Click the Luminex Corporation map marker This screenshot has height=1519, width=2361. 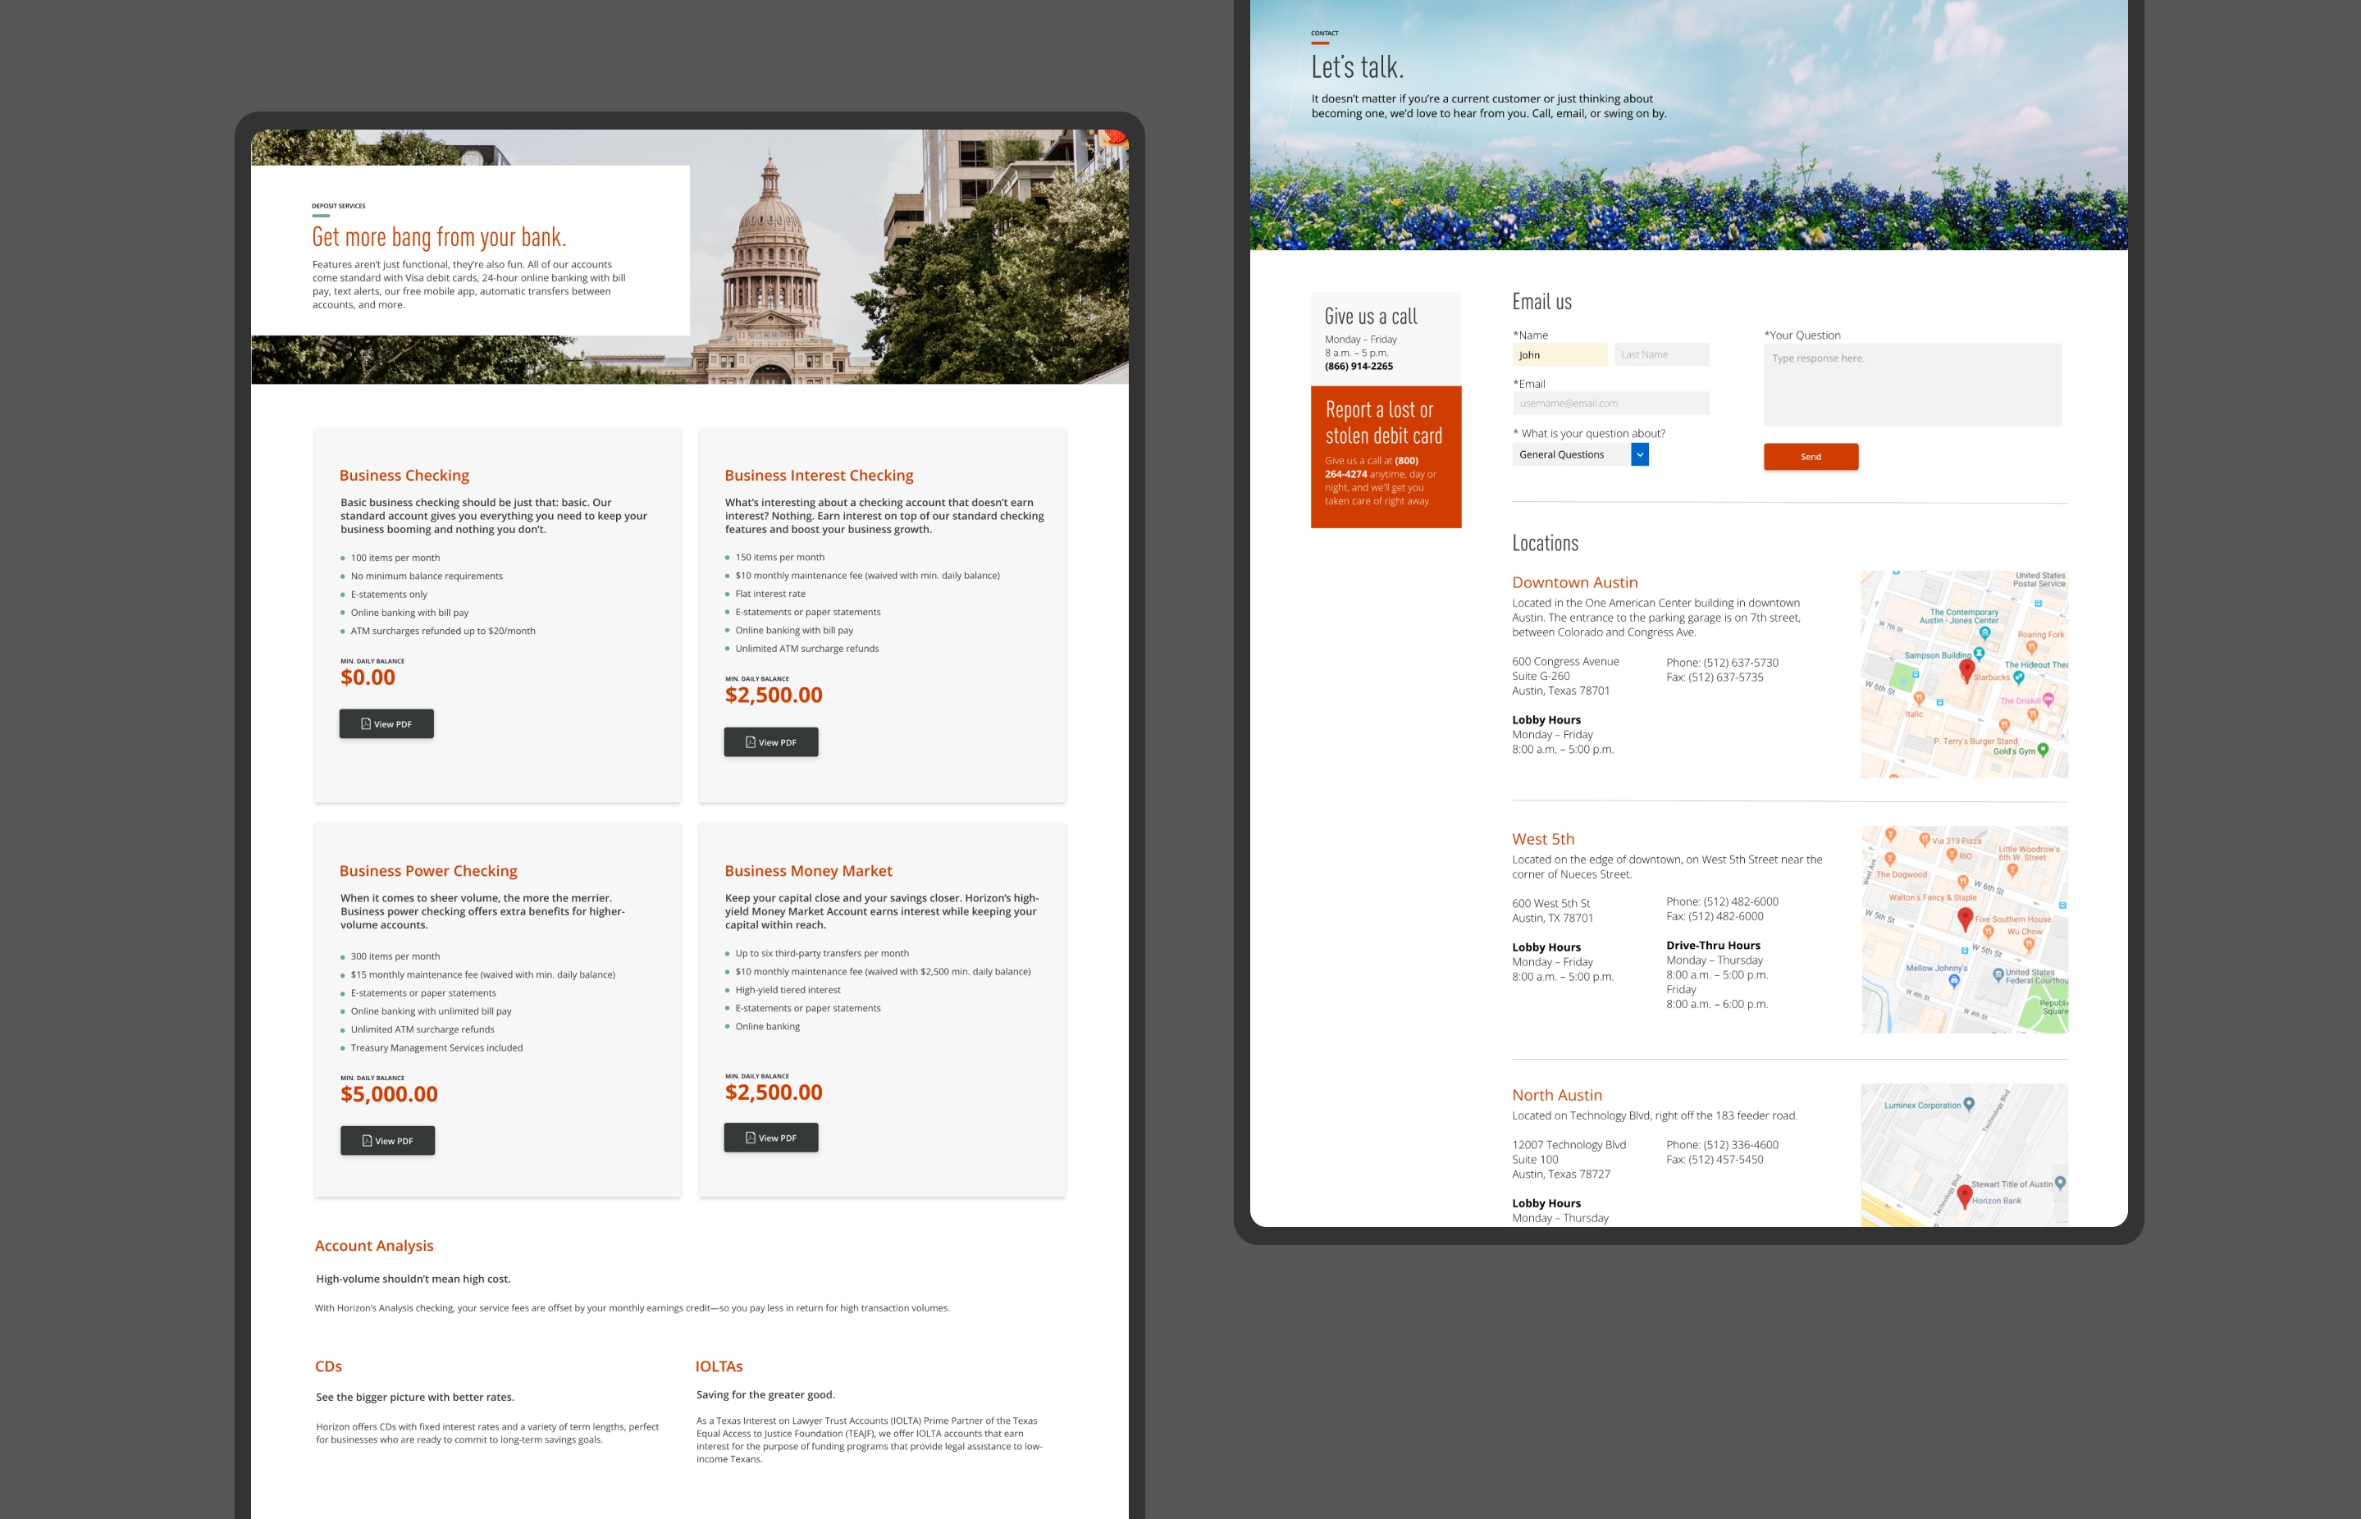pos(1970,1104)
